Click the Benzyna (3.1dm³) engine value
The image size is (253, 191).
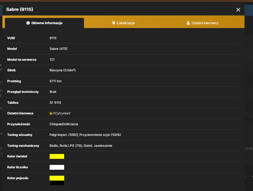pos(62,70)
